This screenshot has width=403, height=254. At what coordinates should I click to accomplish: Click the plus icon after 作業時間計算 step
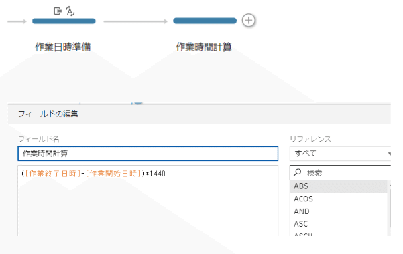249,21
